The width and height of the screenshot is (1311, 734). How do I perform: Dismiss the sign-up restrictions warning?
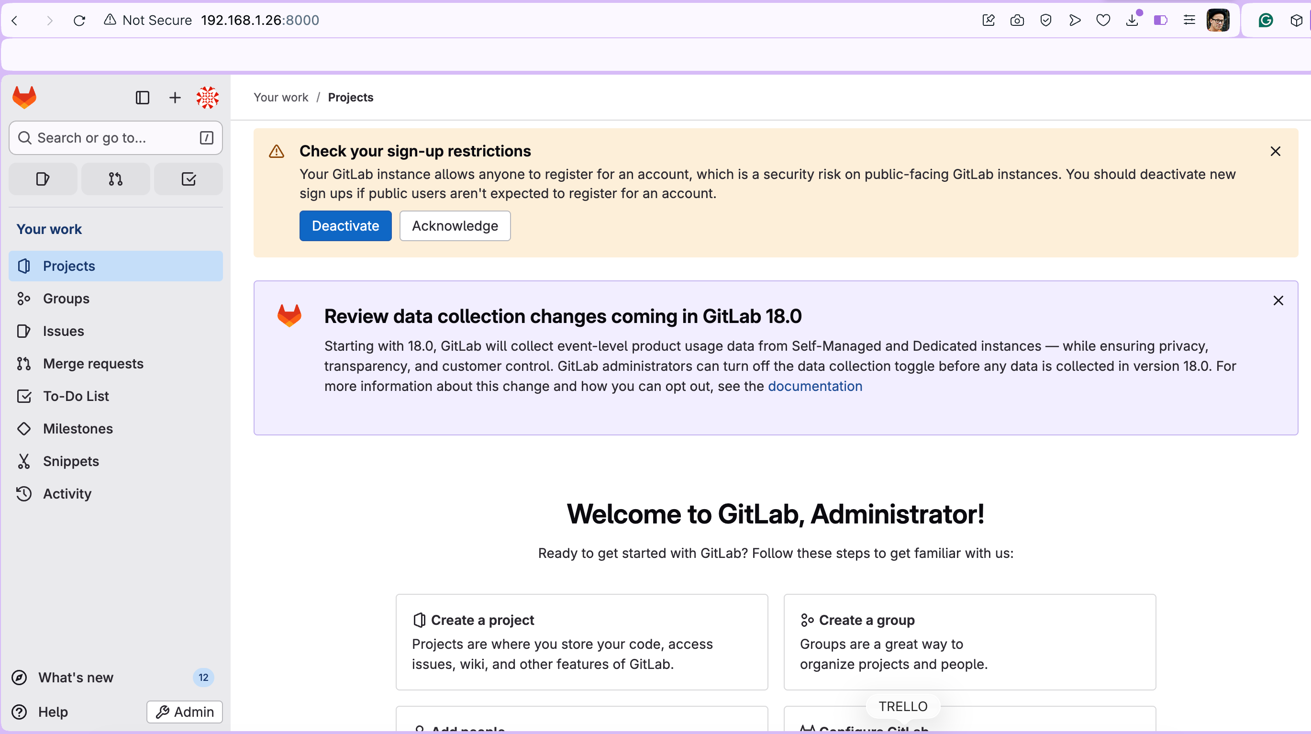pos(1276,151)
